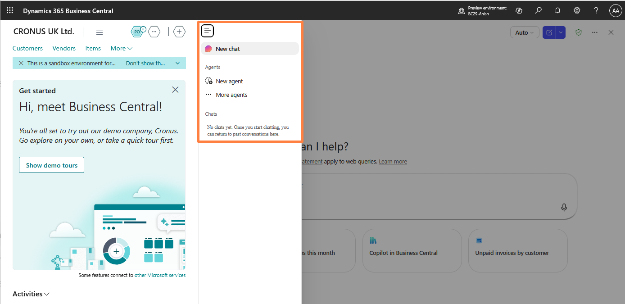Image resolution: width=625 pixels, height=304 pixels.
Task: Open the CRONUS UK Ltd. hamburger menu
Action: point(100,32)
